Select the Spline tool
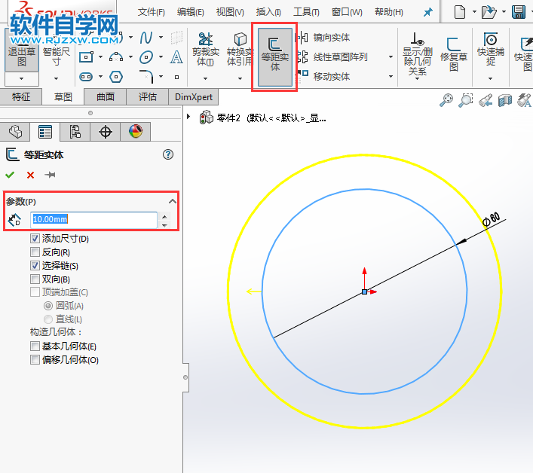The image size is (533, 473). tap(146, 38)
